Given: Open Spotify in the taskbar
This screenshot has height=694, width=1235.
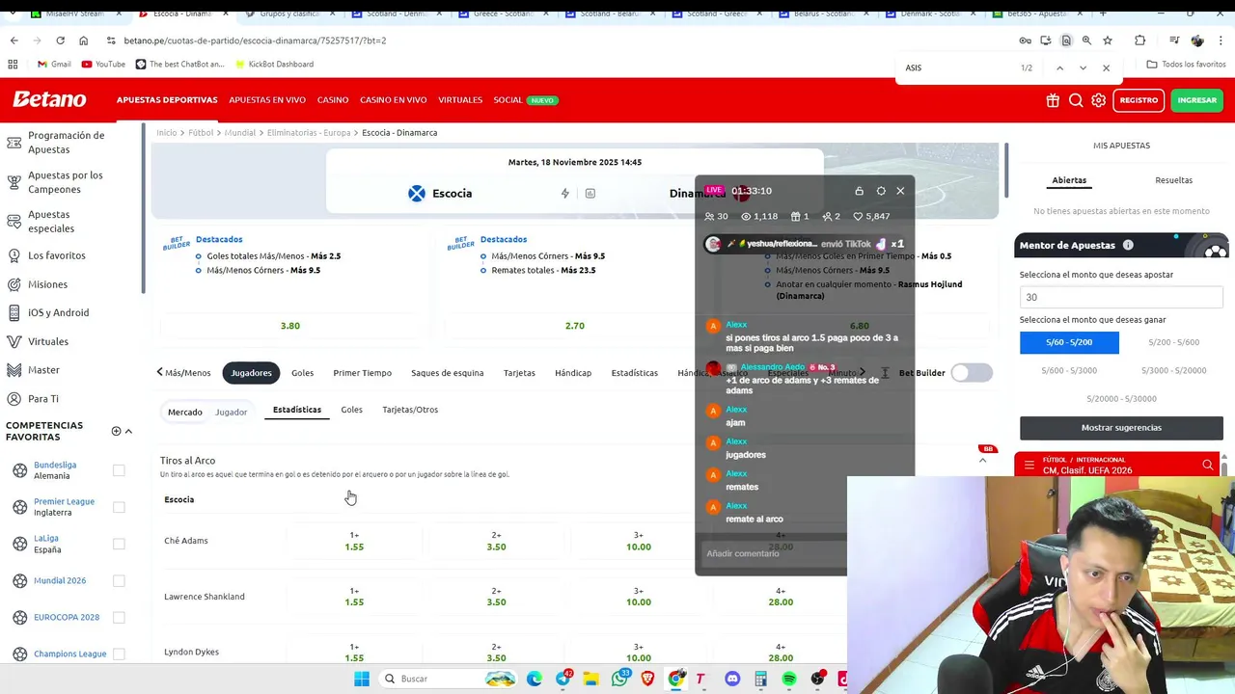Looking at the screenshot, I should pyautogui.click(x=789, y=679).
